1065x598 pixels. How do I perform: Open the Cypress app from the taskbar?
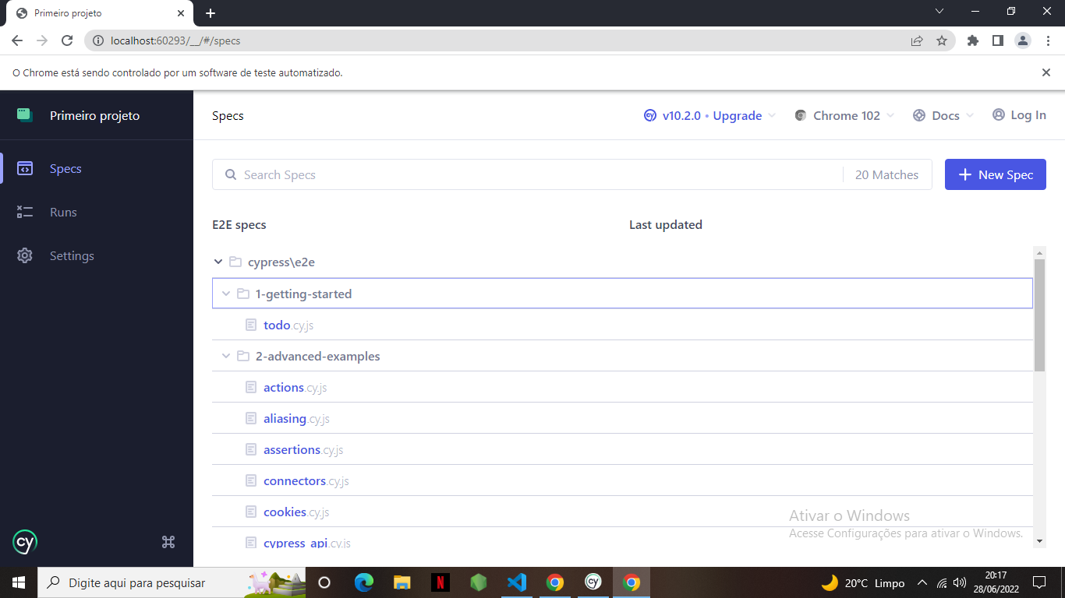[593, 582]
